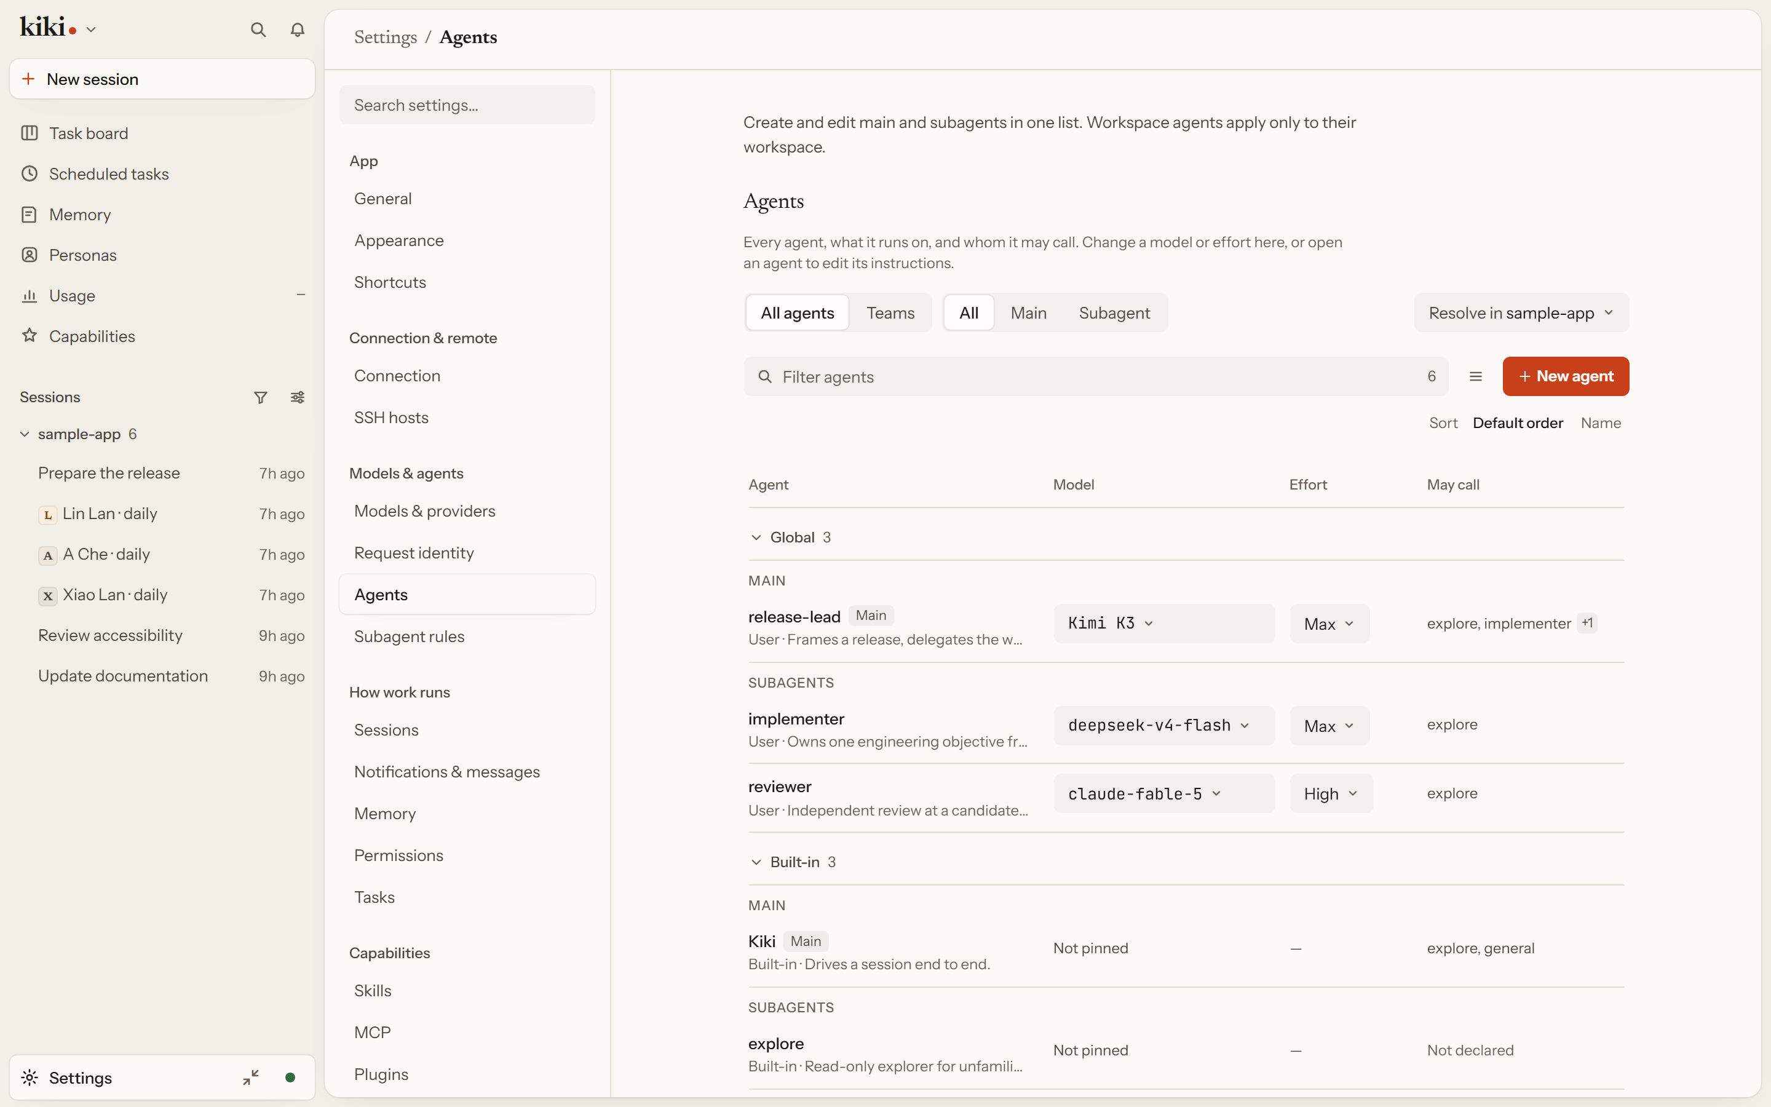This screenshot has height=1107, width=1771.
Task: Sort agents by Name
Action: point(1601,423)
